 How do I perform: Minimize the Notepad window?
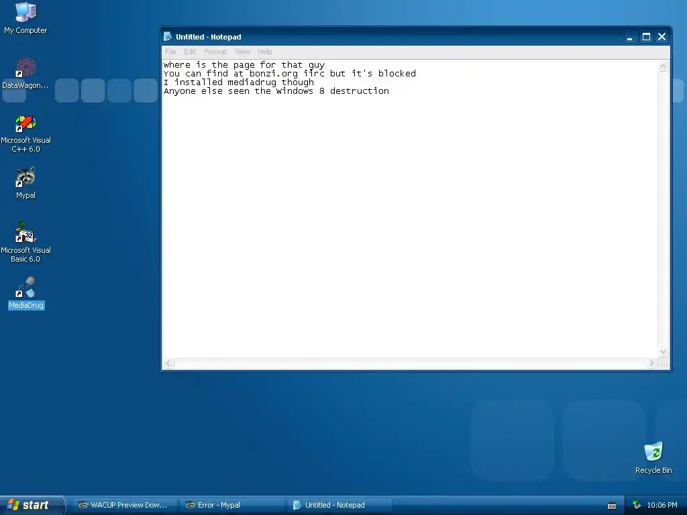click(629, 37)
